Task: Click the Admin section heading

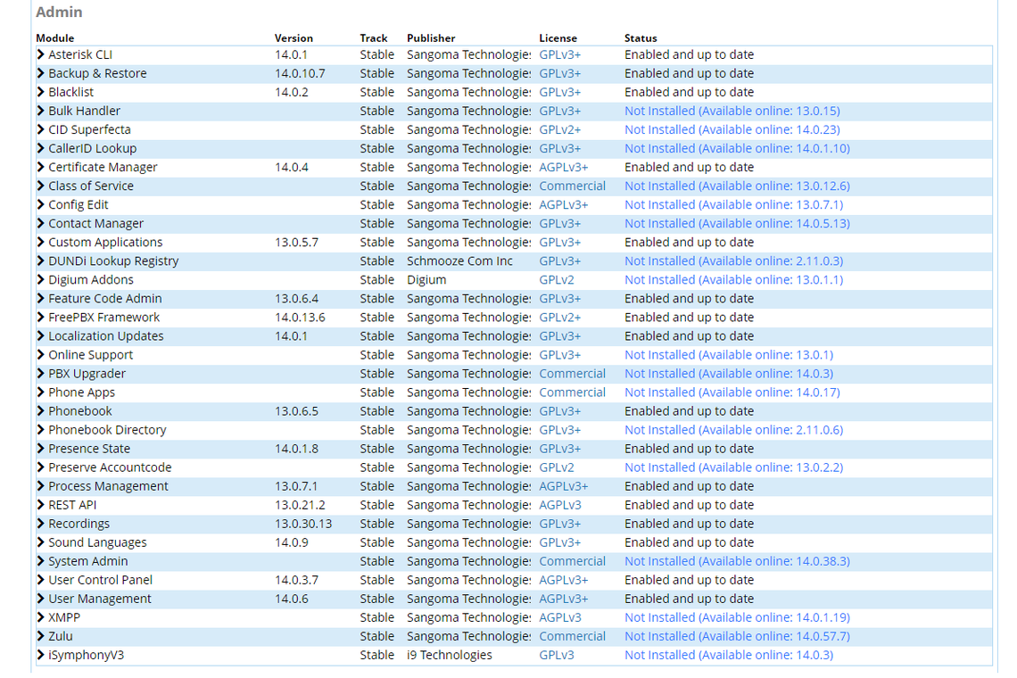Action: (x=59, y=12)
